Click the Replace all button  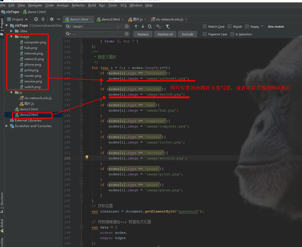pos(165,34)
